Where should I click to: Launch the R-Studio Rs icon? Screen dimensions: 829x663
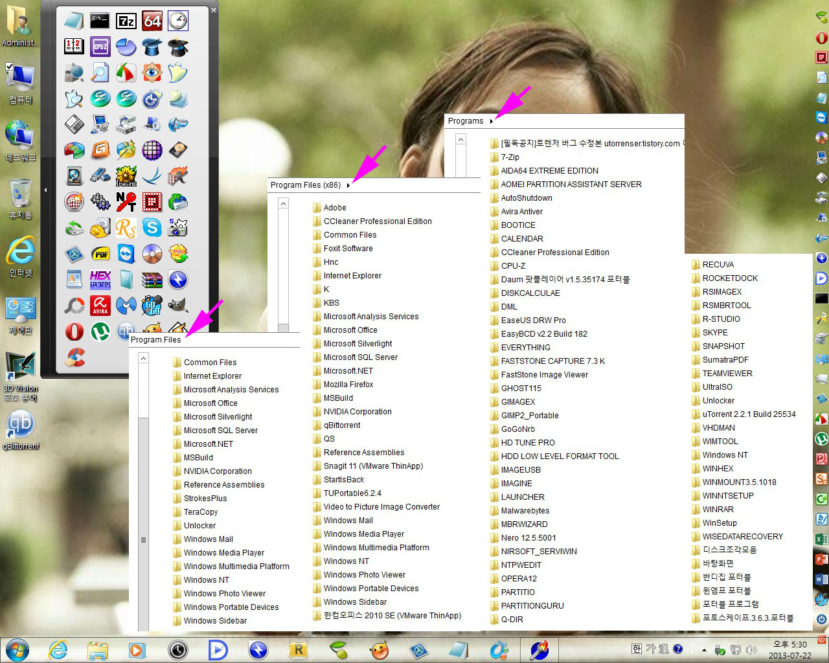click(126, 228)
